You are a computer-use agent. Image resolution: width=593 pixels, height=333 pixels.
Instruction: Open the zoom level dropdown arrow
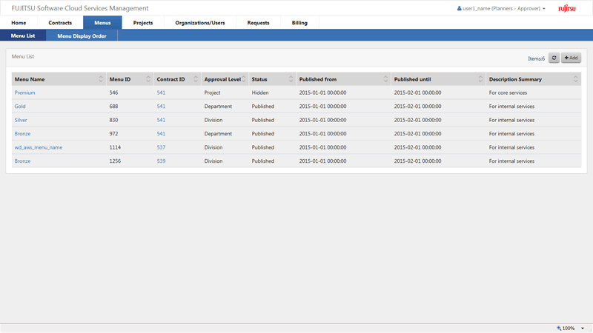[x=583, y=329]
